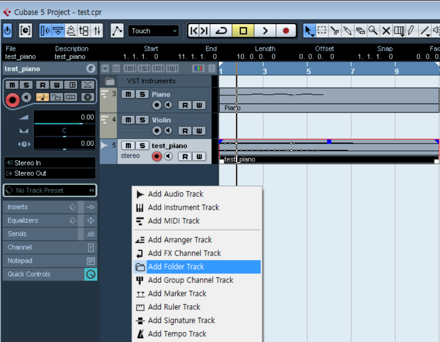The width and height of the screenshot is (440, 342).
Task: Select the Split scissors tool
Action: 334,30
